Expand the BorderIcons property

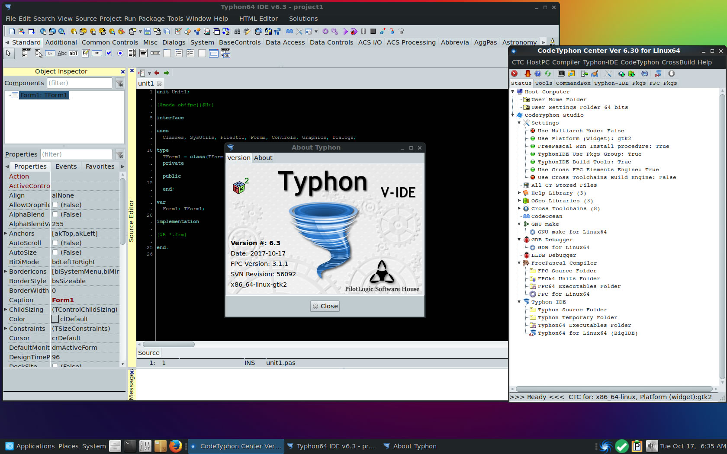point(6,272)
